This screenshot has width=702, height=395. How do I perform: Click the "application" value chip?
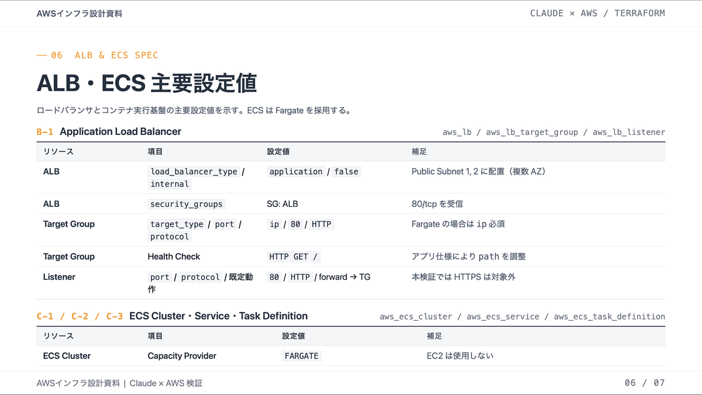pos(296,171)
